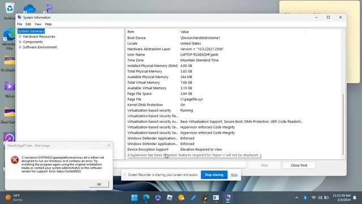Open the Edit menu
The height and width of the screenshot is (204, 362).
click(x=28, y=24)
